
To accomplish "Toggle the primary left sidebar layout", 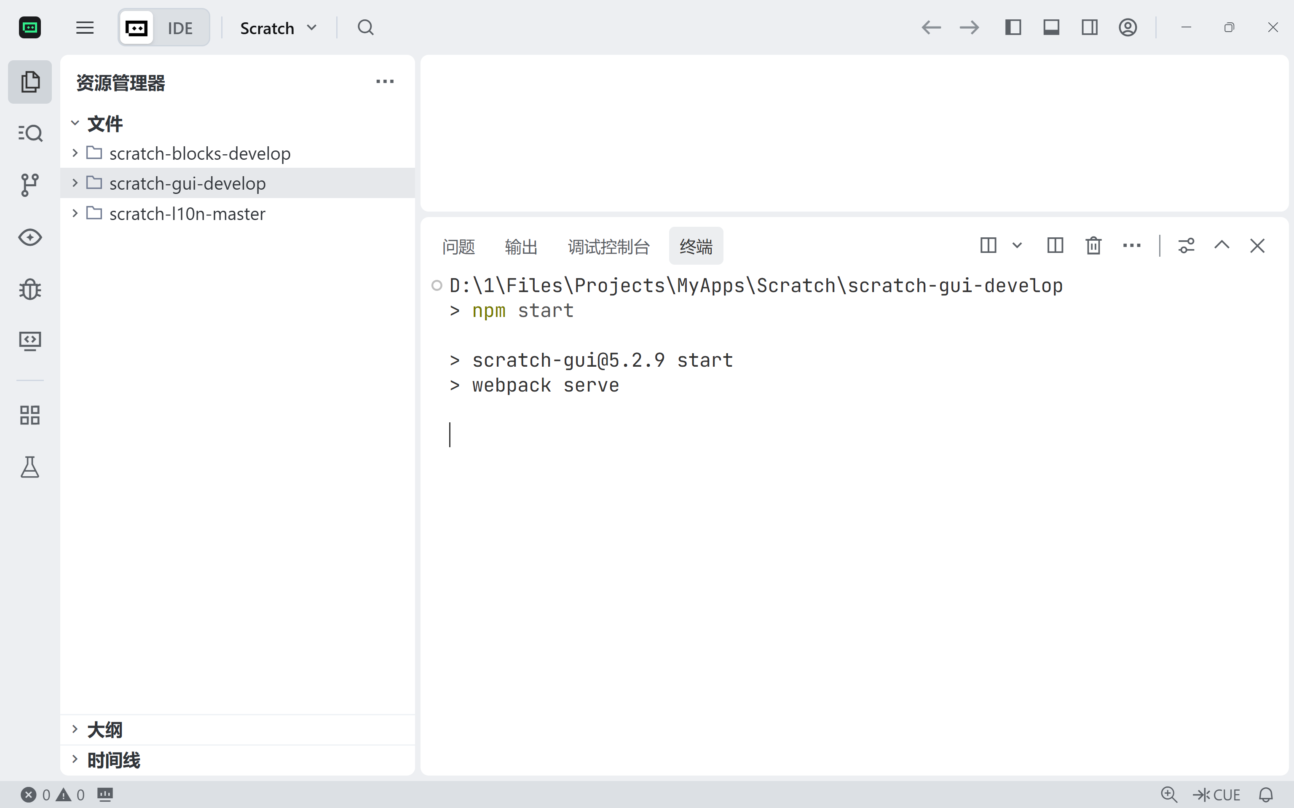I will coord(1013,27).
